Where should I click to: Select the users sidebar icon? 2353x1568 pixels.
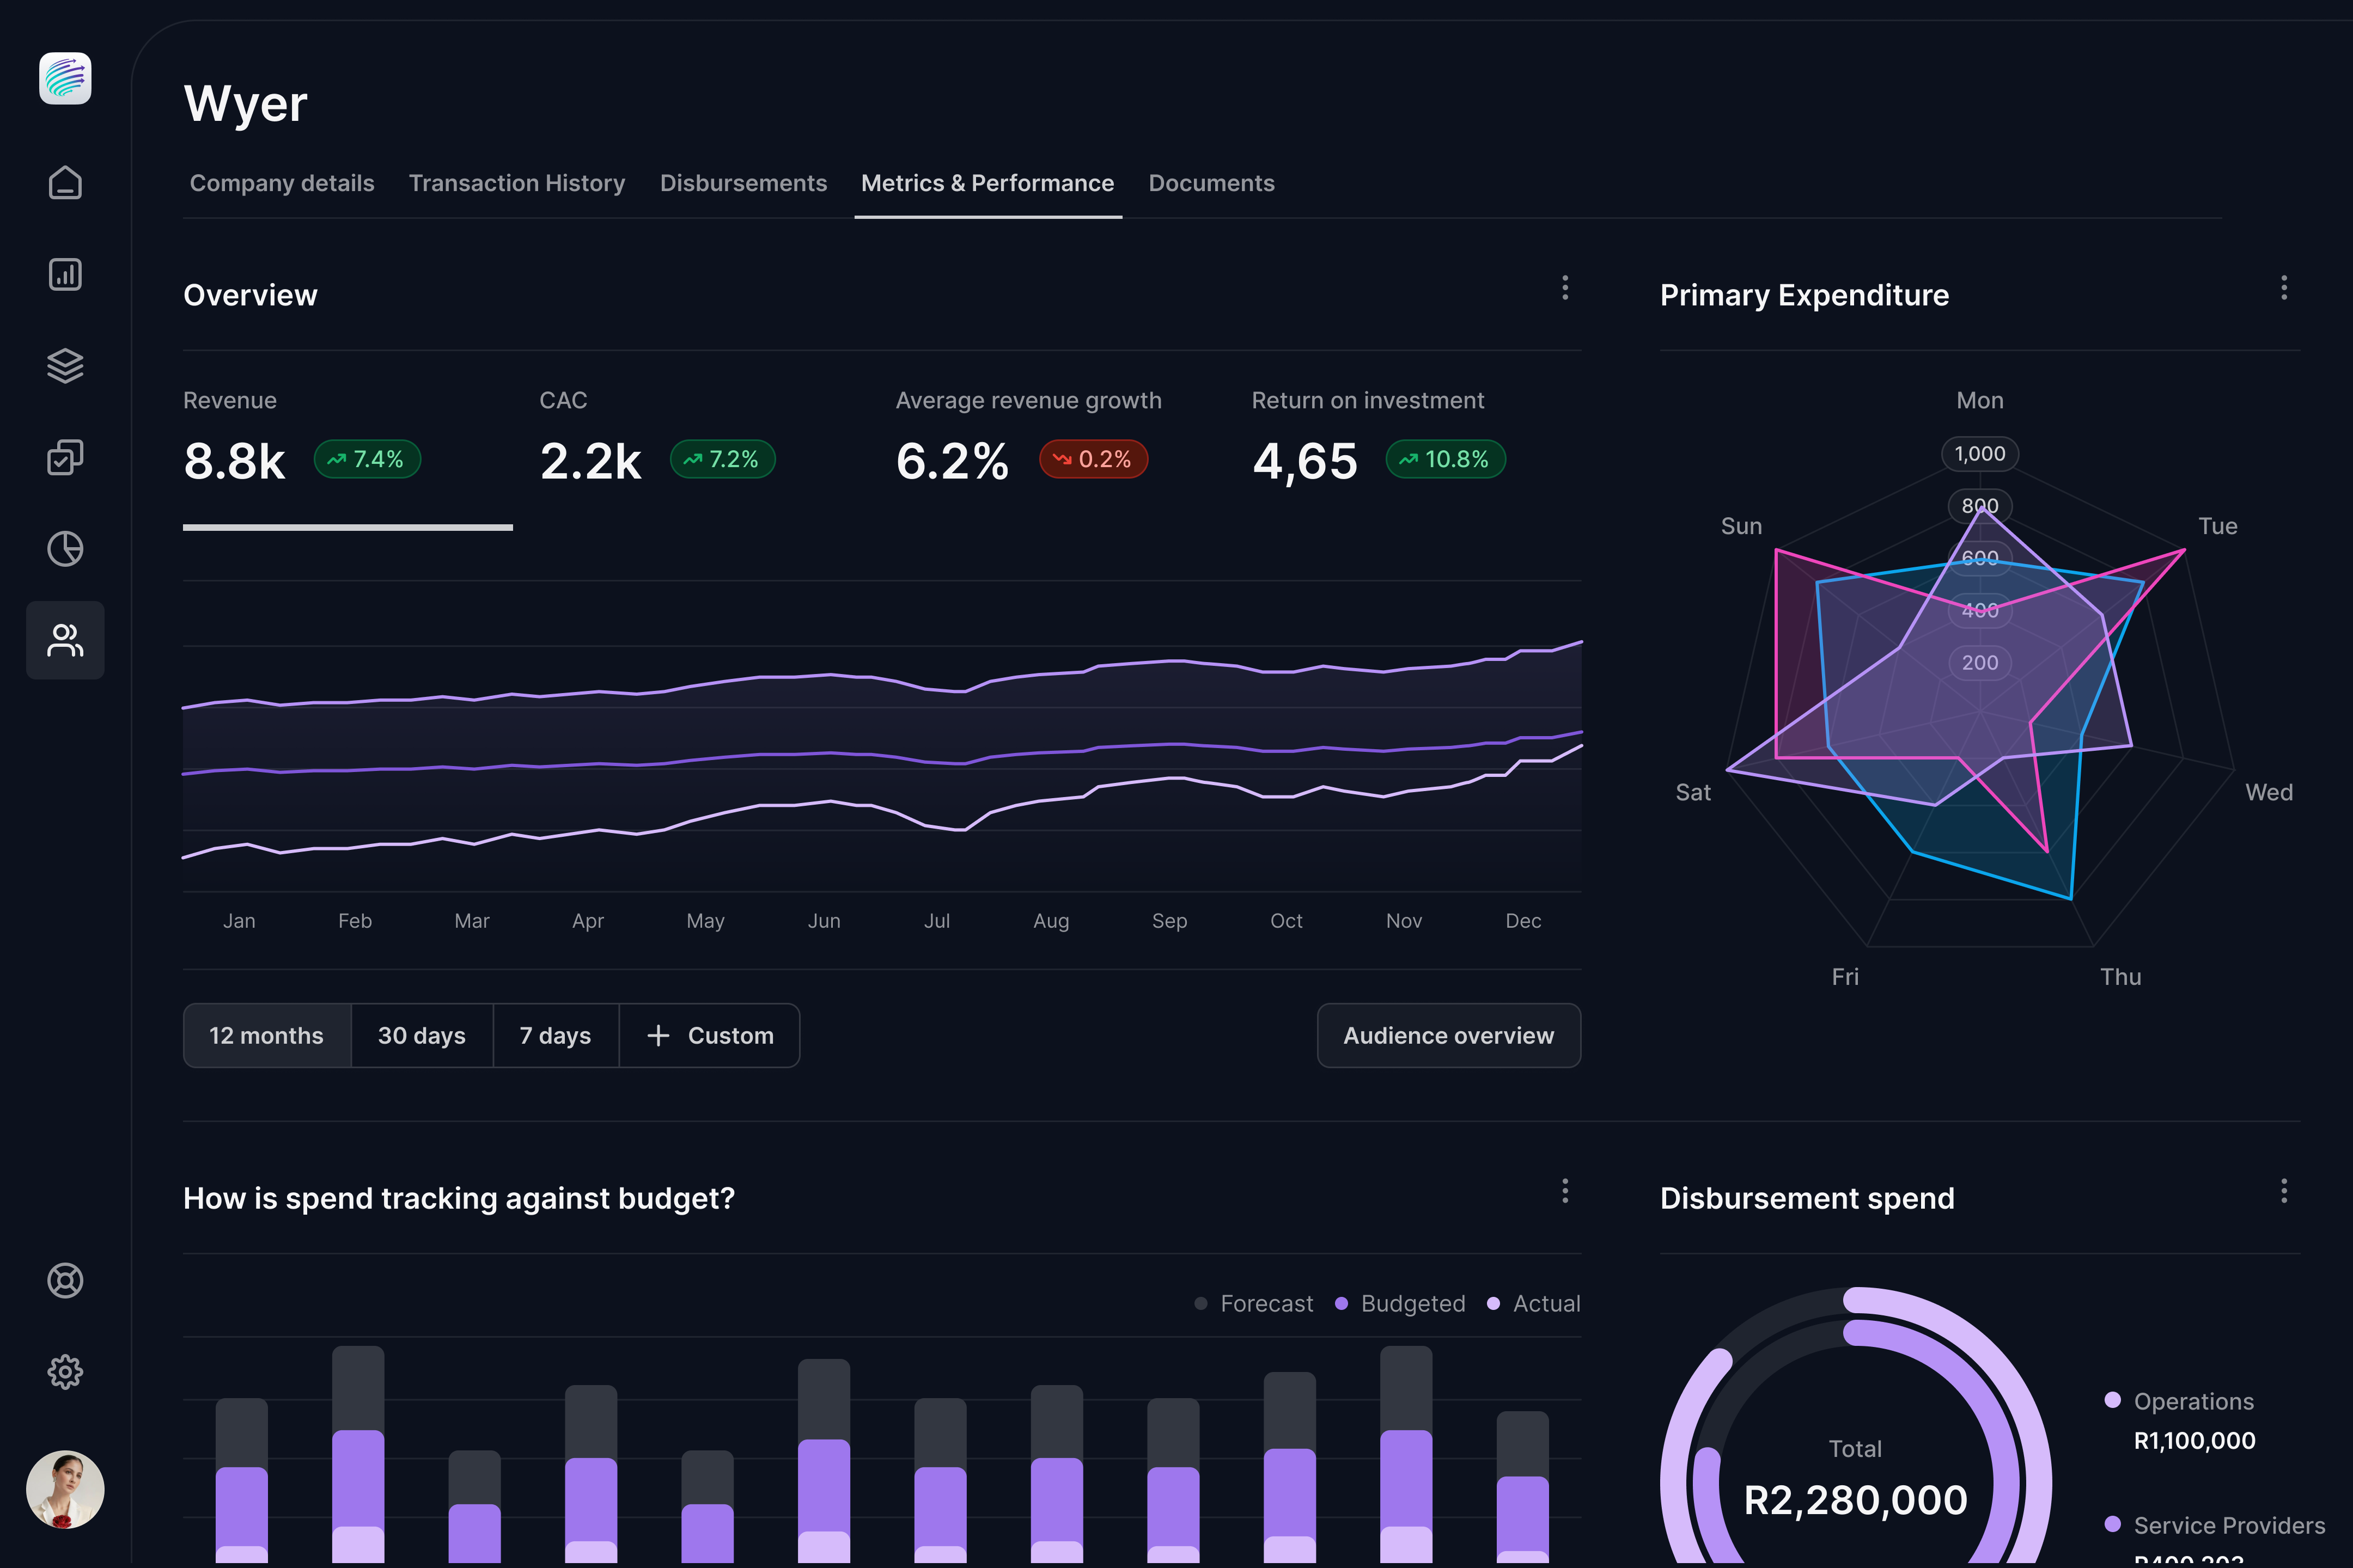click(65, 640)
